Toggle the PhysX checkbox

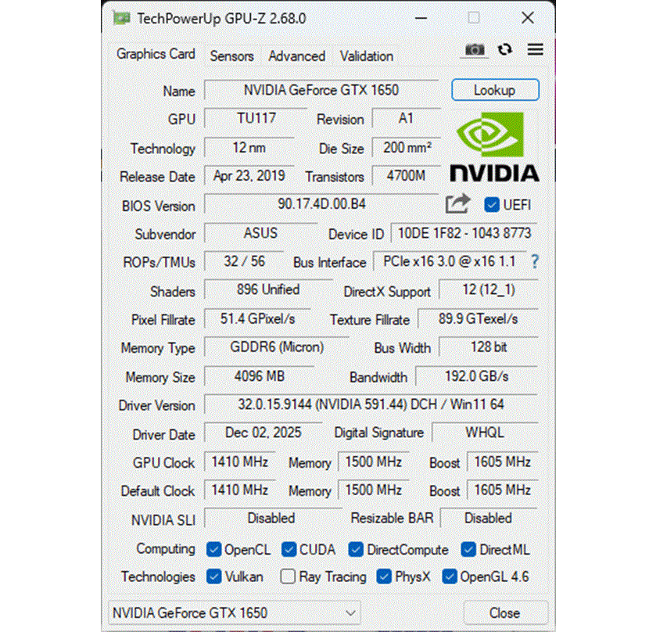pos(384,576)
